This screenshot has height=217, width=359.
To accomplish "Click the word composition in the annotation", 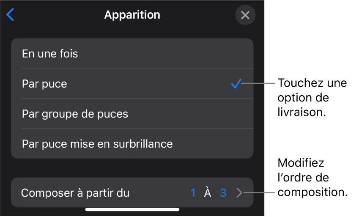I will [312, 192].
